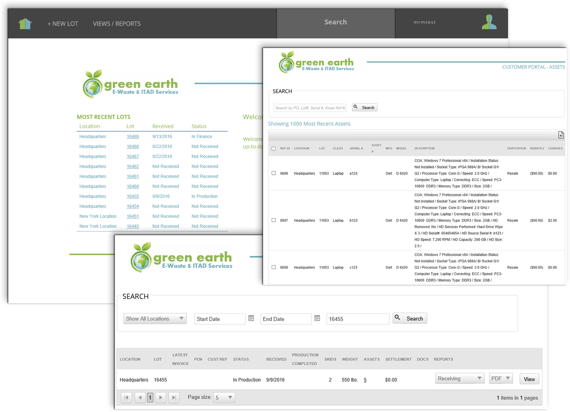Toggle the select-all checkbox in assets header
This screenshot has width=570, height=412.
[x=274, y=149]
